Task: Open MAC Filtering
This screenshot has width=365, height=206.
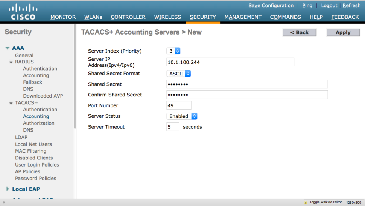Action: [x=31, y=151]
